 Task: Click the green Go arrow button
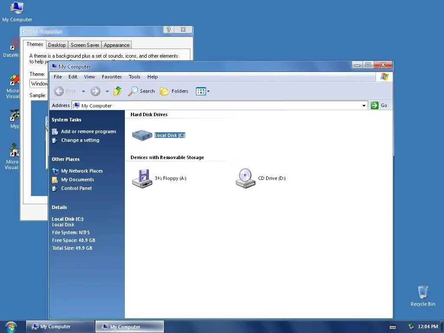375,105
